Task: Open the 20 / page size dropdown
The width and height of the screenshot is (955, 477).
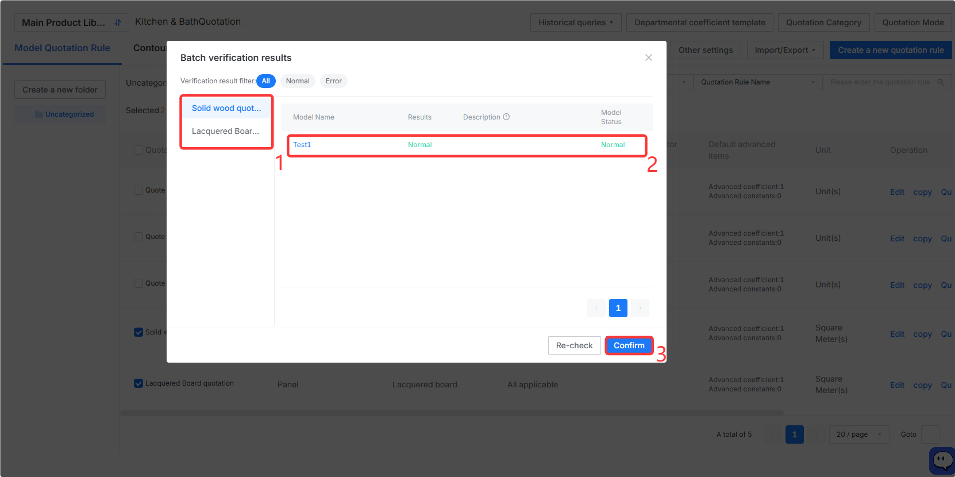Action: pos(859,434)
